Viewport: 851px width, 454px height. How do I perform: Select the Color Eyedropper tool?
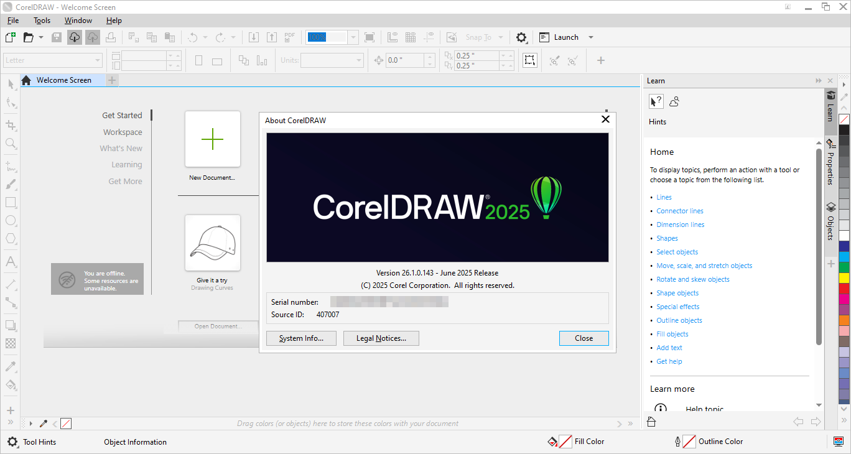point(11,366)
